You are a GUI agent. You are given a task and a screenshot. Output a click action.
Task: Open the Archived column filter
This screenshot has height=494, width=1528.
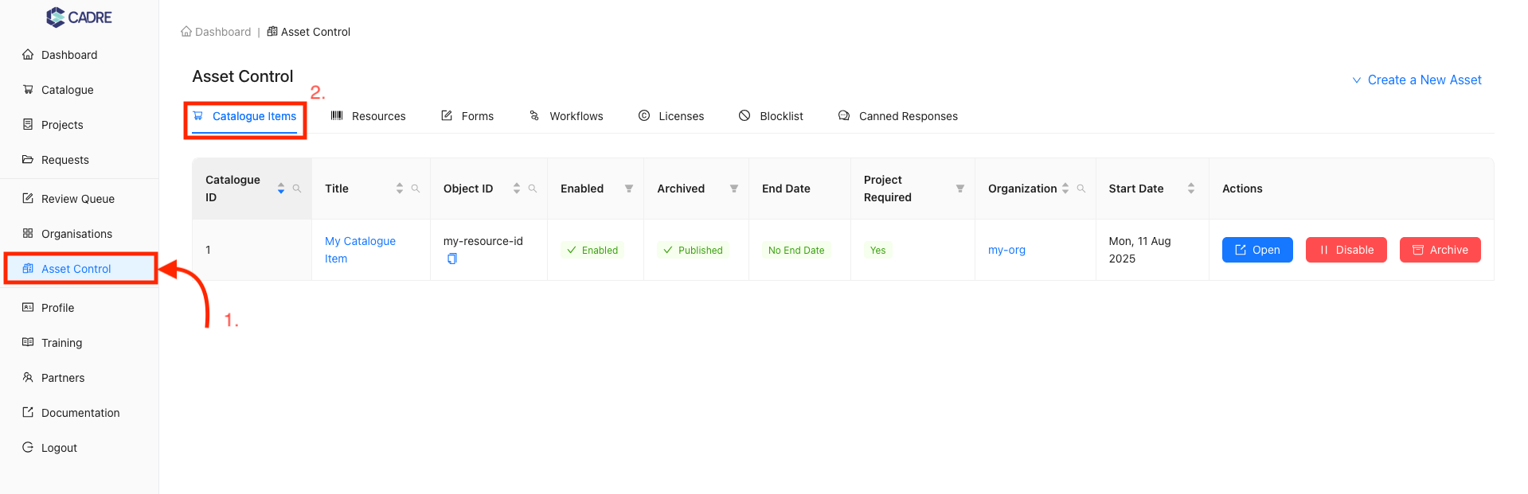[x=734, y=189]
